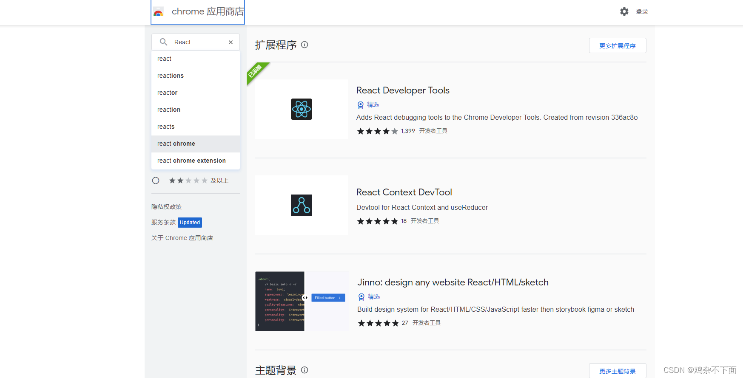Open settings via the gear icon
Screen dimensions: 743x378
coord(624,11)
